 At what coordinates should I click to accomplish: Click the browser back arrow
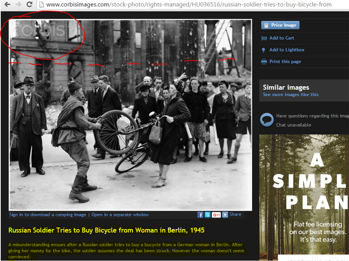(7, 5)
